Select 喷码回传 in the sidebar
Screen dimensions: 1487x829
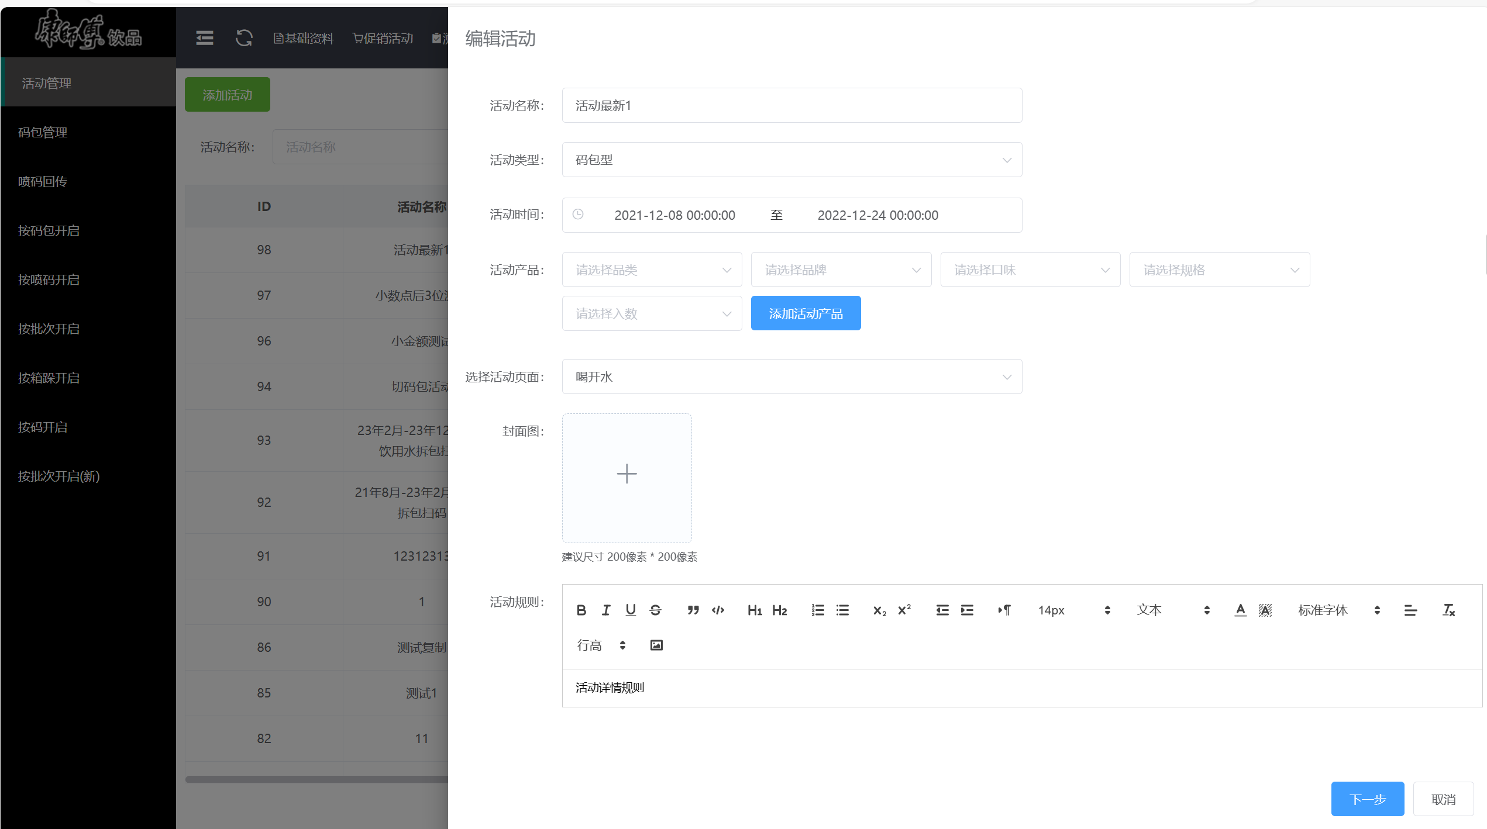tap(88, 181)
